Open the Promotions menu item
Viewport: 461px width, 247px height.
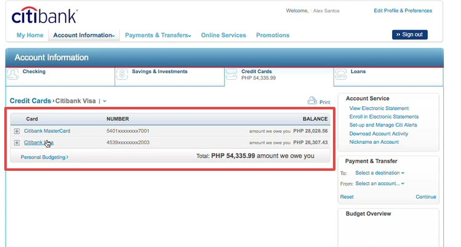click(273, 35)
